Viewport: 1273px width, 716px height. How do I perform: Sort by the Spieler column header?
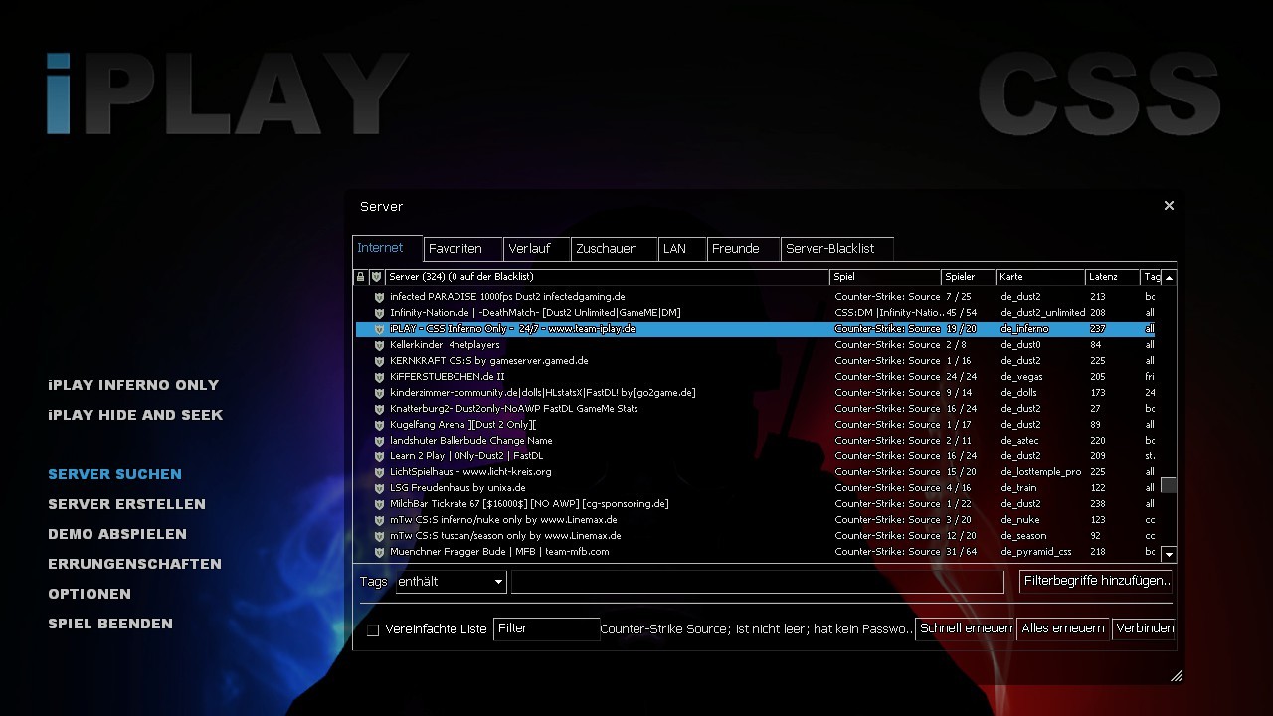[969, 277]
